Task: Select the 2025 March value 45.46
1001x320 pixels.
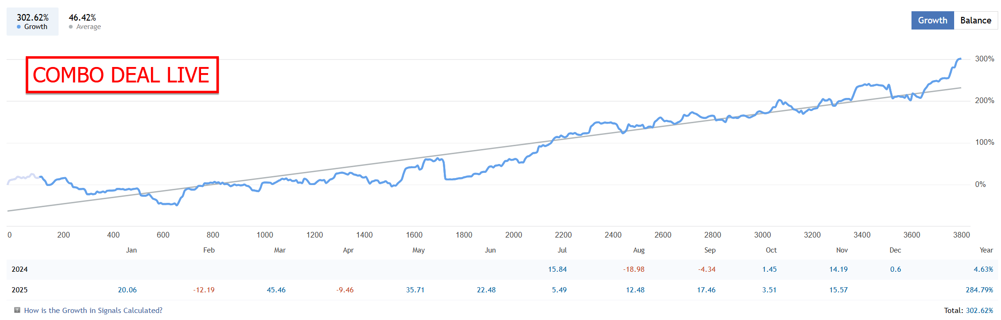Action: (276, 290)
